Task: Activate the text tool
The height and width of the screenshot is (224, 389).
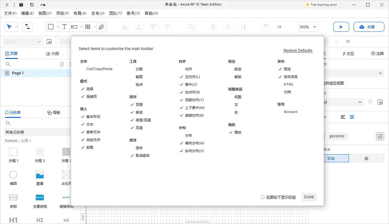Action: click(64, 27)
